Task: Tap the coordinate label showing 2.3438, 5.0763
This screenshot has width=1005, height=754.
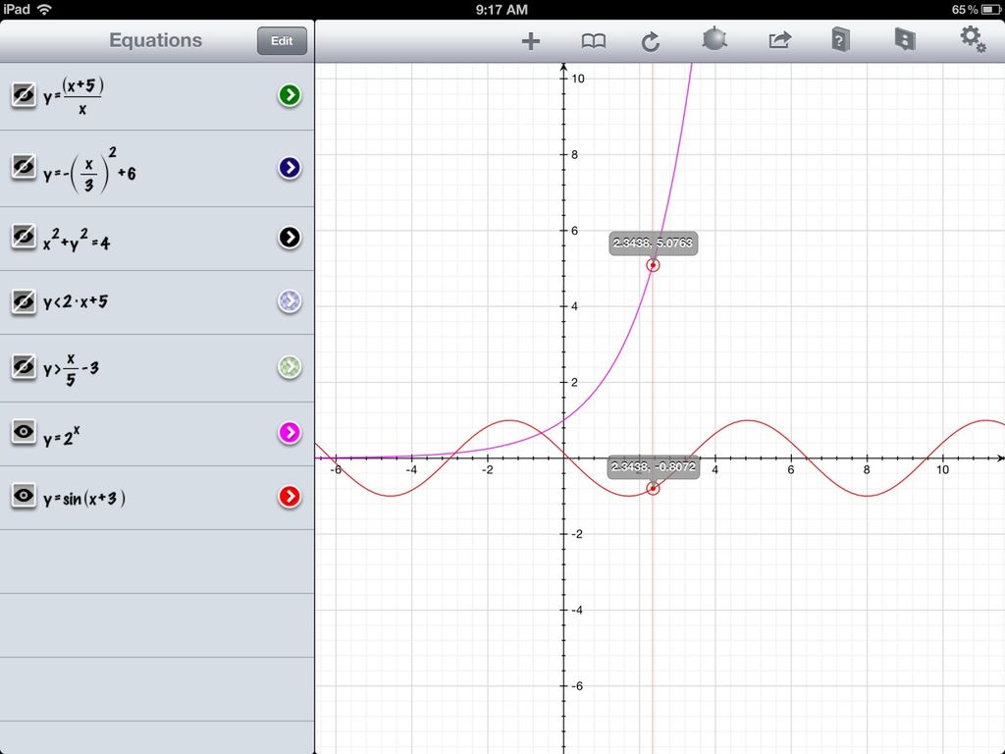Action: tap(653, 242)
